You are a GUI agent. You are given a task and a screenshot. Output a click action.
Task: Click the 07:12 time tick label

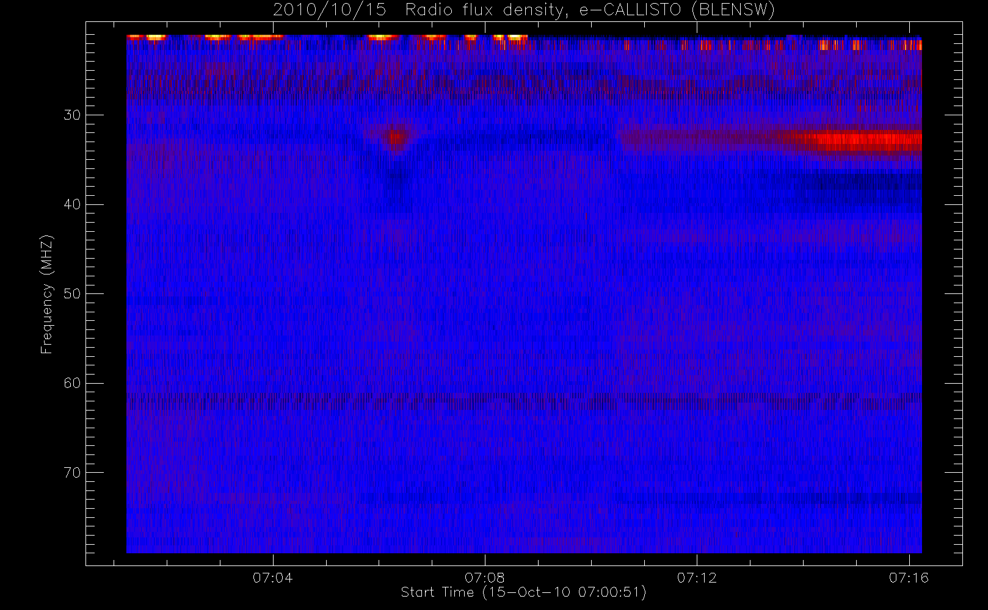[697, 578]
